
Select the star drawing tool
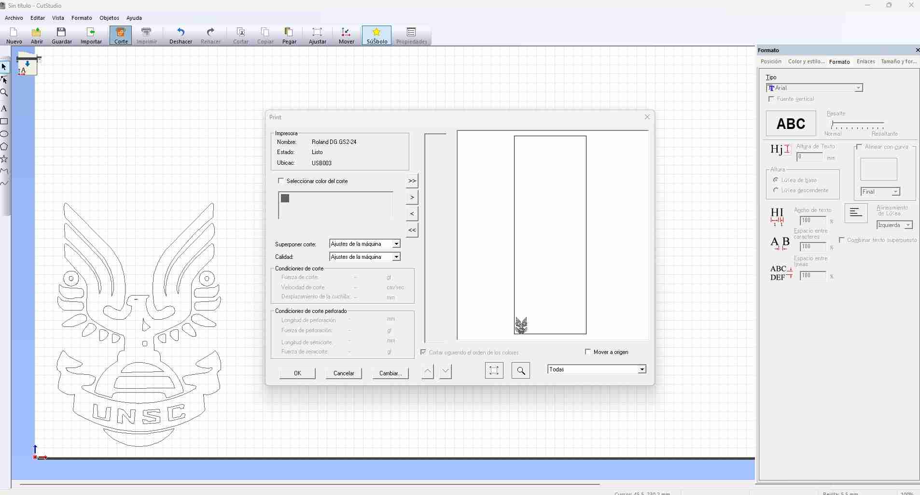click(4, 159)
